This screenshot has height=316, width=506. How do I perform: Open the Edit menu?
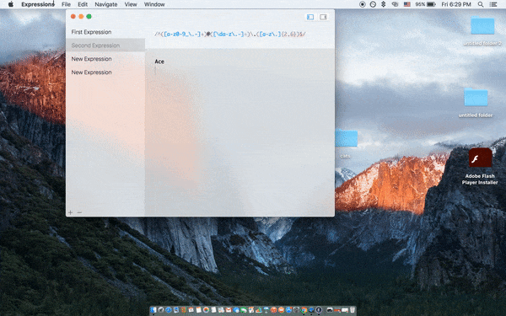pos(83,4)
